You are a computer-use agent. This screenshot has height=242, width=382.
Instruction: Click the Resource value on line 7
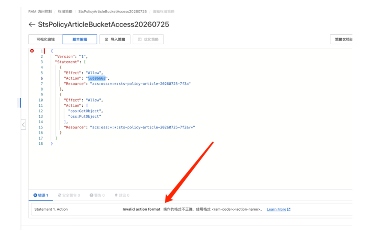tap(140, 84)
